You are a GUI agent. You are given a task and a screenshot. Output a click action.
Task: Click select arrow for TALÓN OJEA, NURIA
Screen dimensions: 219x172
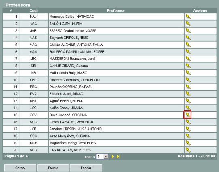click(x=188, y=23)
